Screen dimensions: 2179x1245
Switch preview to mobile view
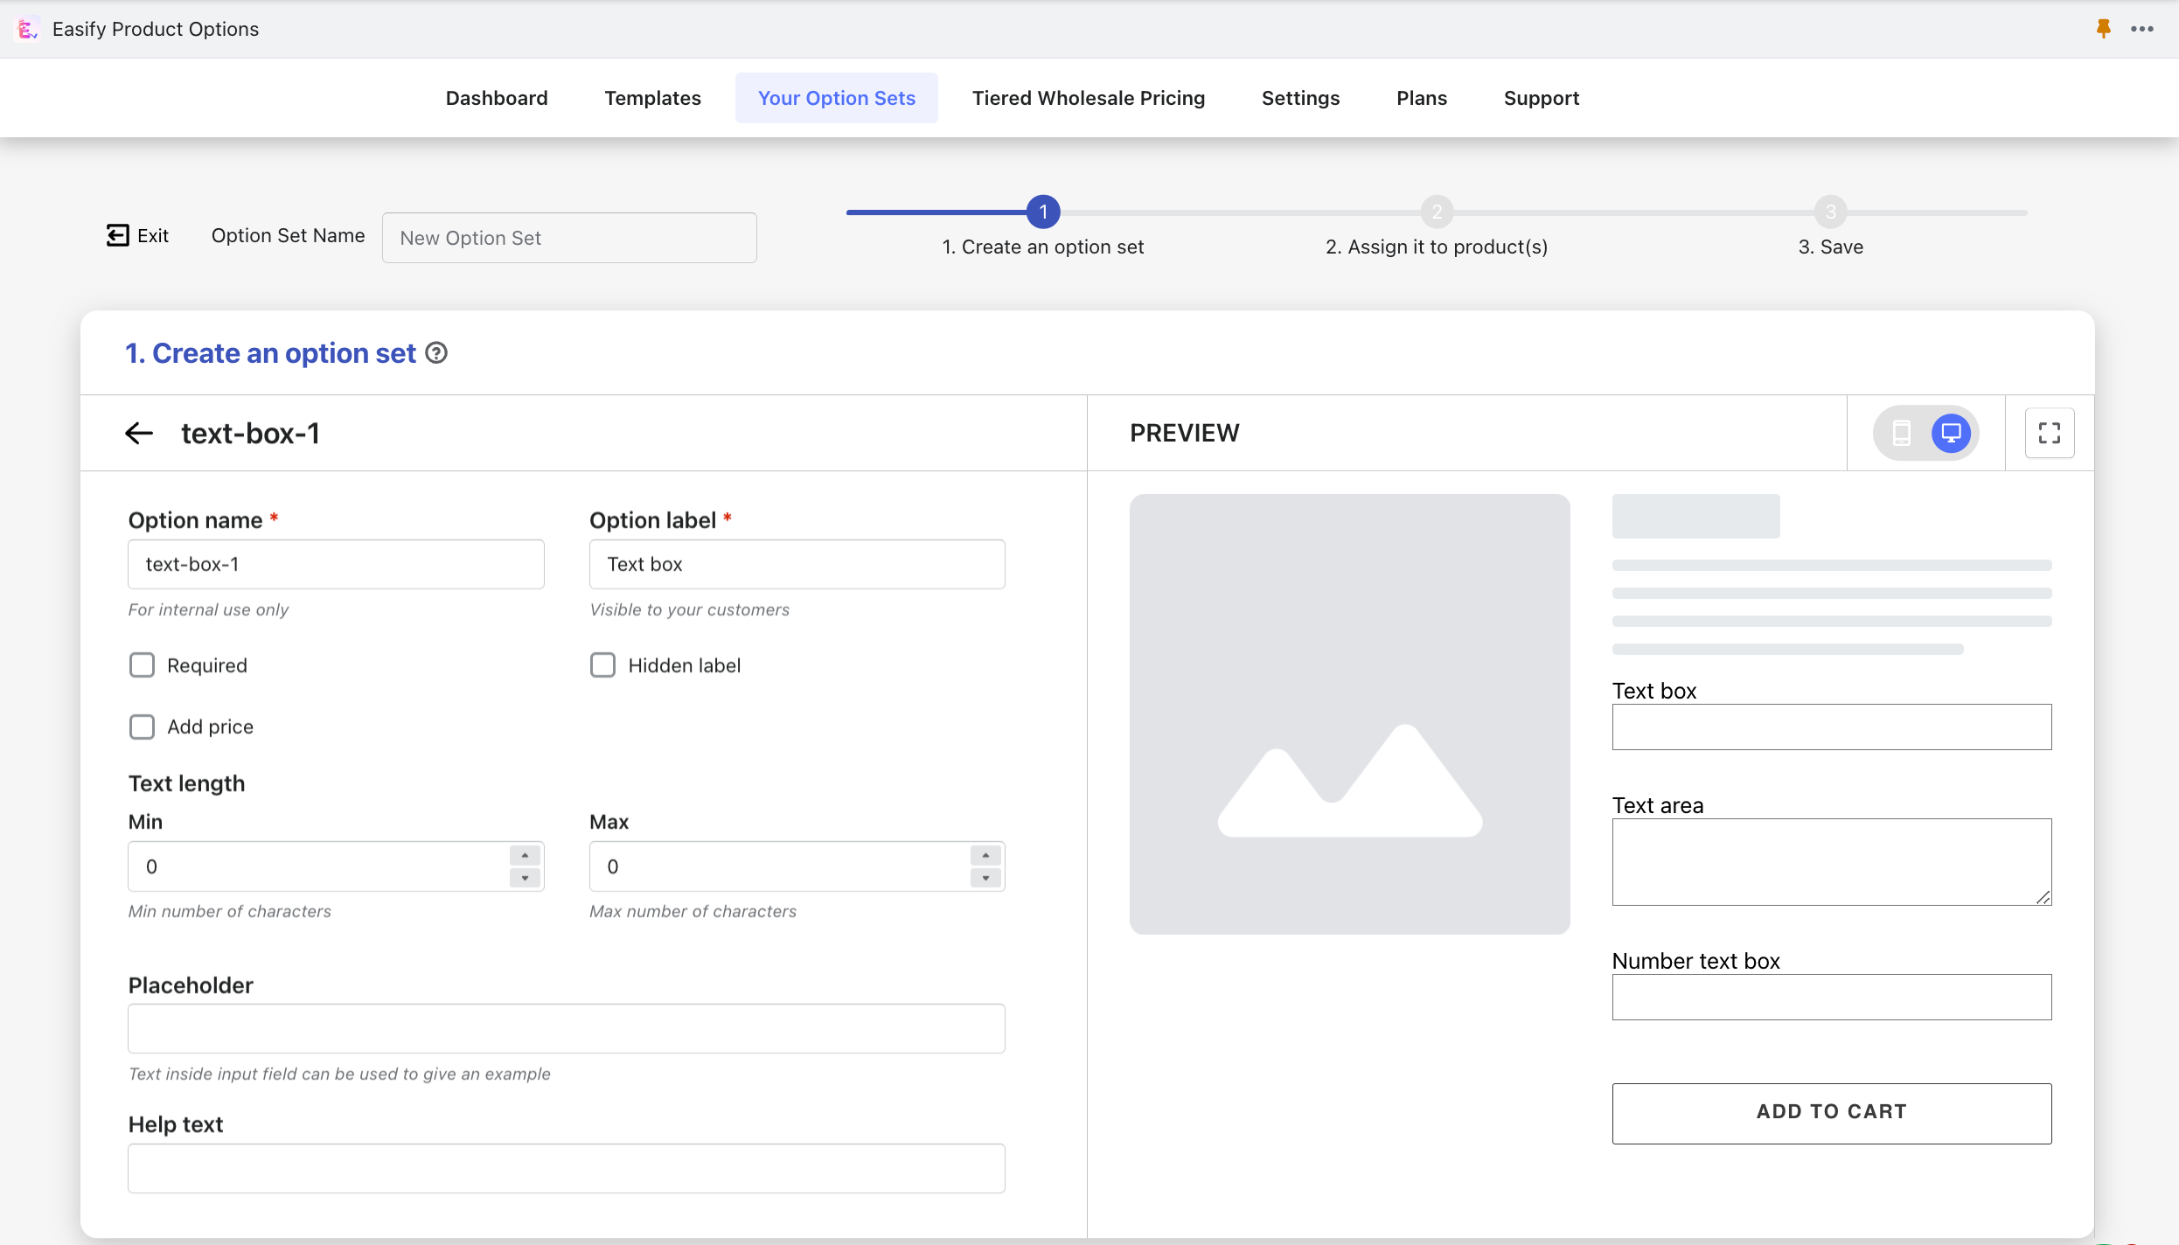tap(1902, 432)
